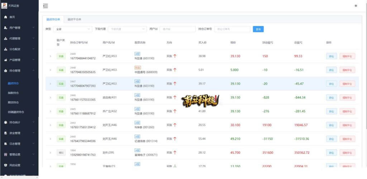Collapse the 持仓管理 sidebar menu

click(19, 71)
